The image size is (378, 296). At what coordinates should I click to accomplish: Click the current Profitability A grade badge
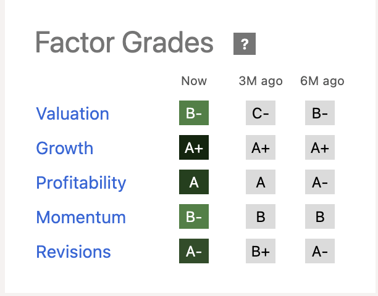(194, 183)
